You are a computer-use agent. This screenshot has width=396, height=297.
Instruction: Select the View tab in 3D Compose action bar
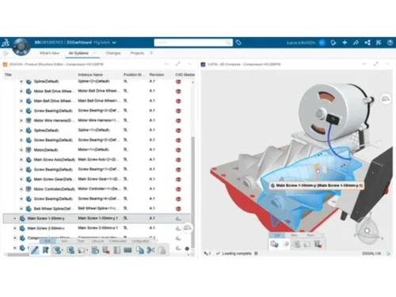[294, 235]
